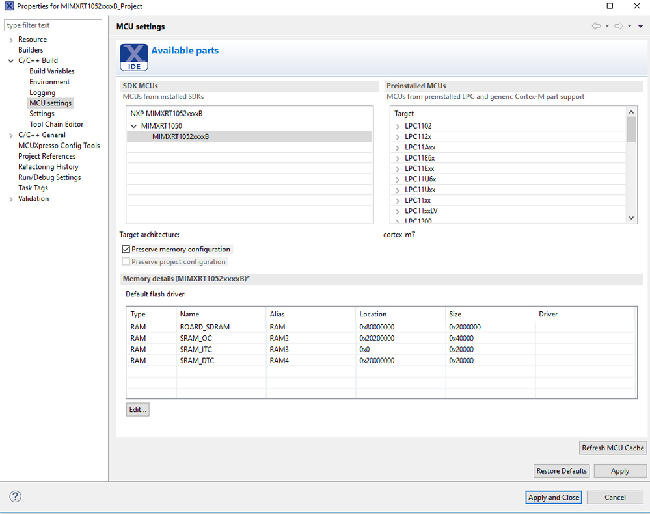Open Tool Chain Editor page
Screen dimensions: 650x514
(x=57, y=124)
